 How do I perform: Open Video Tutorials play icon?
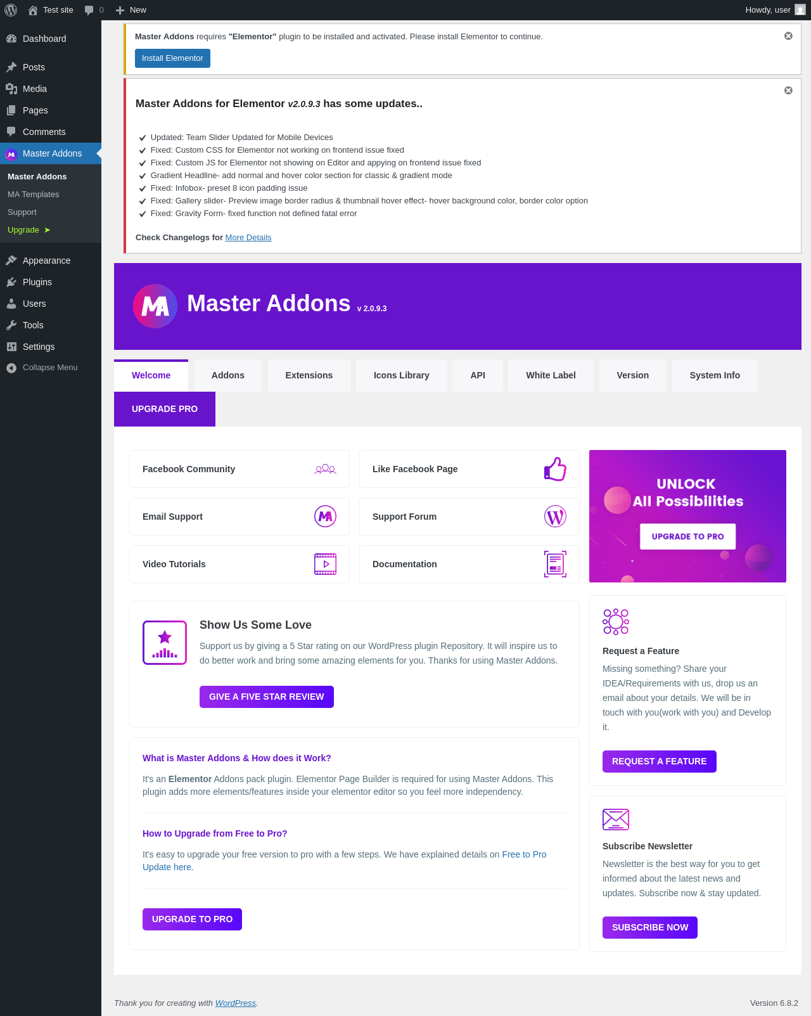click(325, 564)
